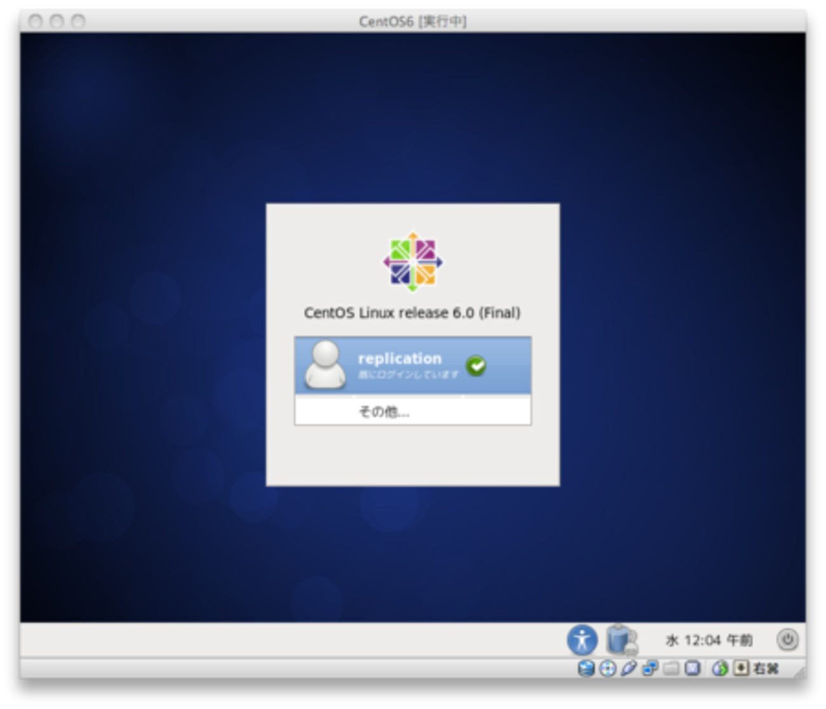Click the CentOS Linux release 6.0 (Final) text

tap(412, 313)
